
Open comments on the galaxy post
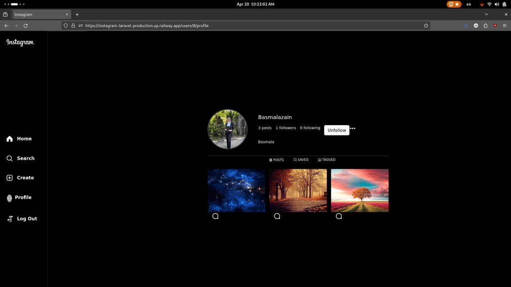(216, 216)
